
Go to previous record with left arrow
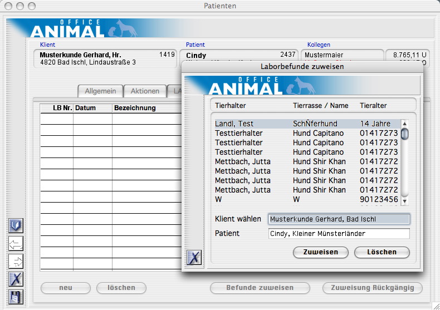(x=16, y=244)
